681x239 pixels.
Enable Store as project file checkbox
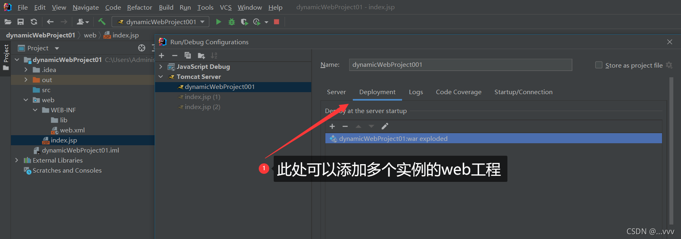tap(599, 65)
